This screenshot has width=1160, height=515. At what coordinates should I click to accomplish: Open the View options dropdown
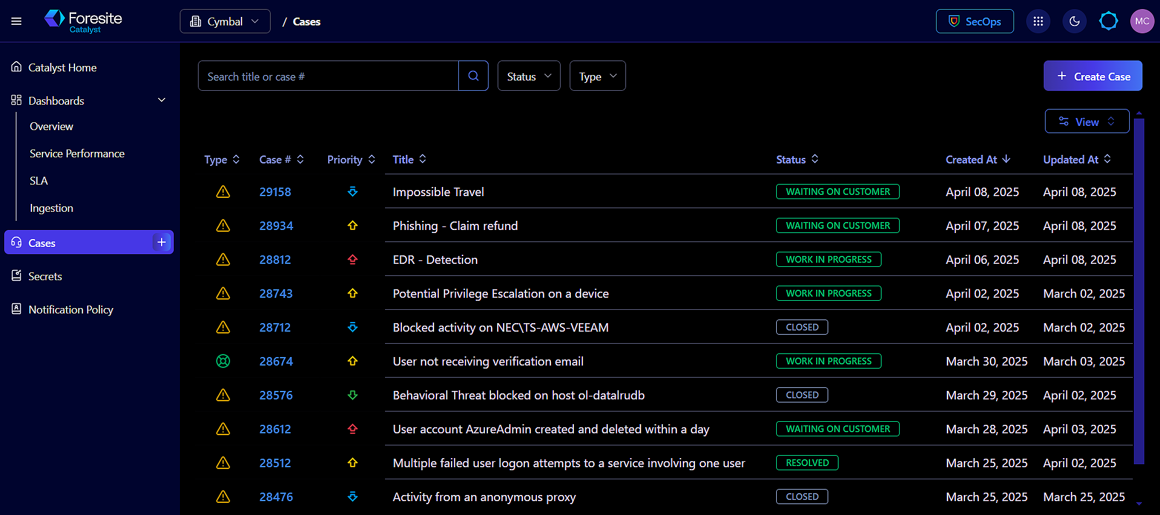coord(1087,121)
